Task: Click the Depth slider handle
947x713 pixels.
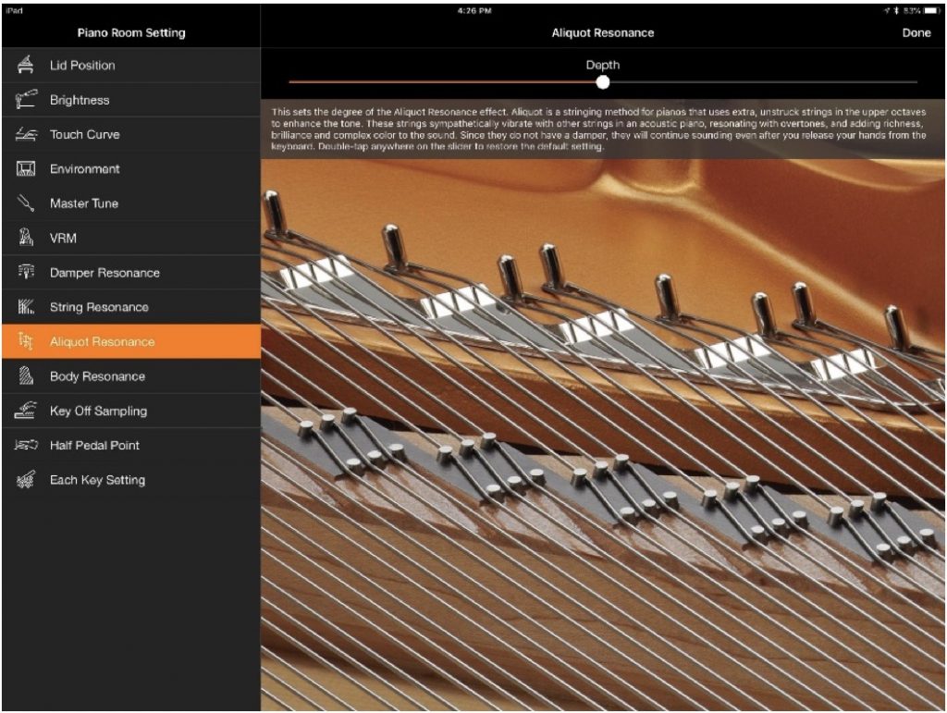Action: click(603, 82)
